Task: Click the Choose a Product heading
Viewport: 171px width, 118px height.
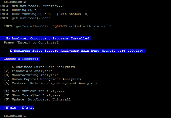Action: 20,59
